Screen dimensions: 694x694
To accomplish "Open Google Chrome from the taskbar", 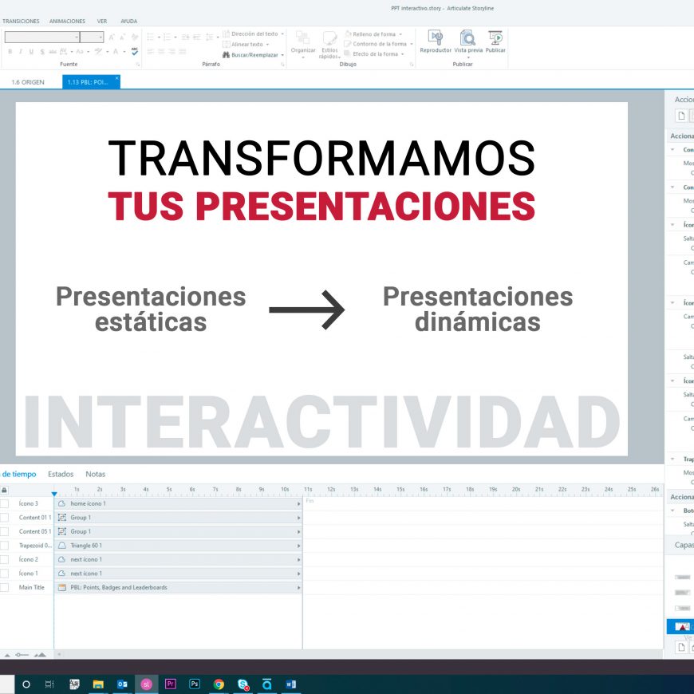I will [x=219, y=684].
